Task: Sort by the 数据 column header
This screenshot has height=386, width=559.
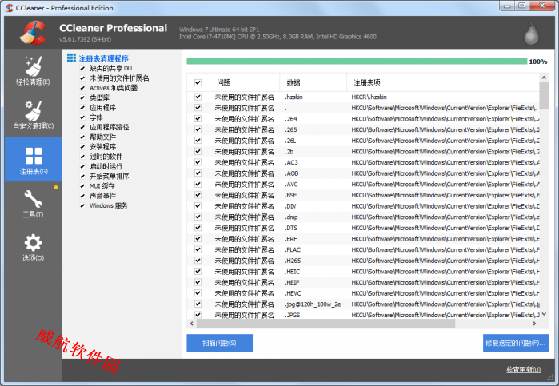Action: point(293,82)
